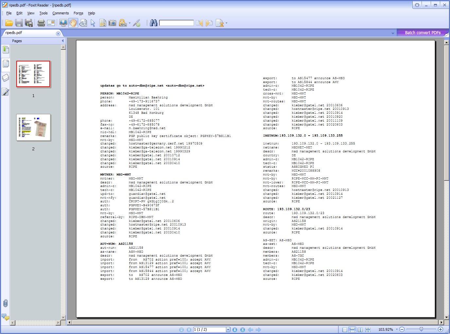Click the zoom in plus button

(441, 329)
